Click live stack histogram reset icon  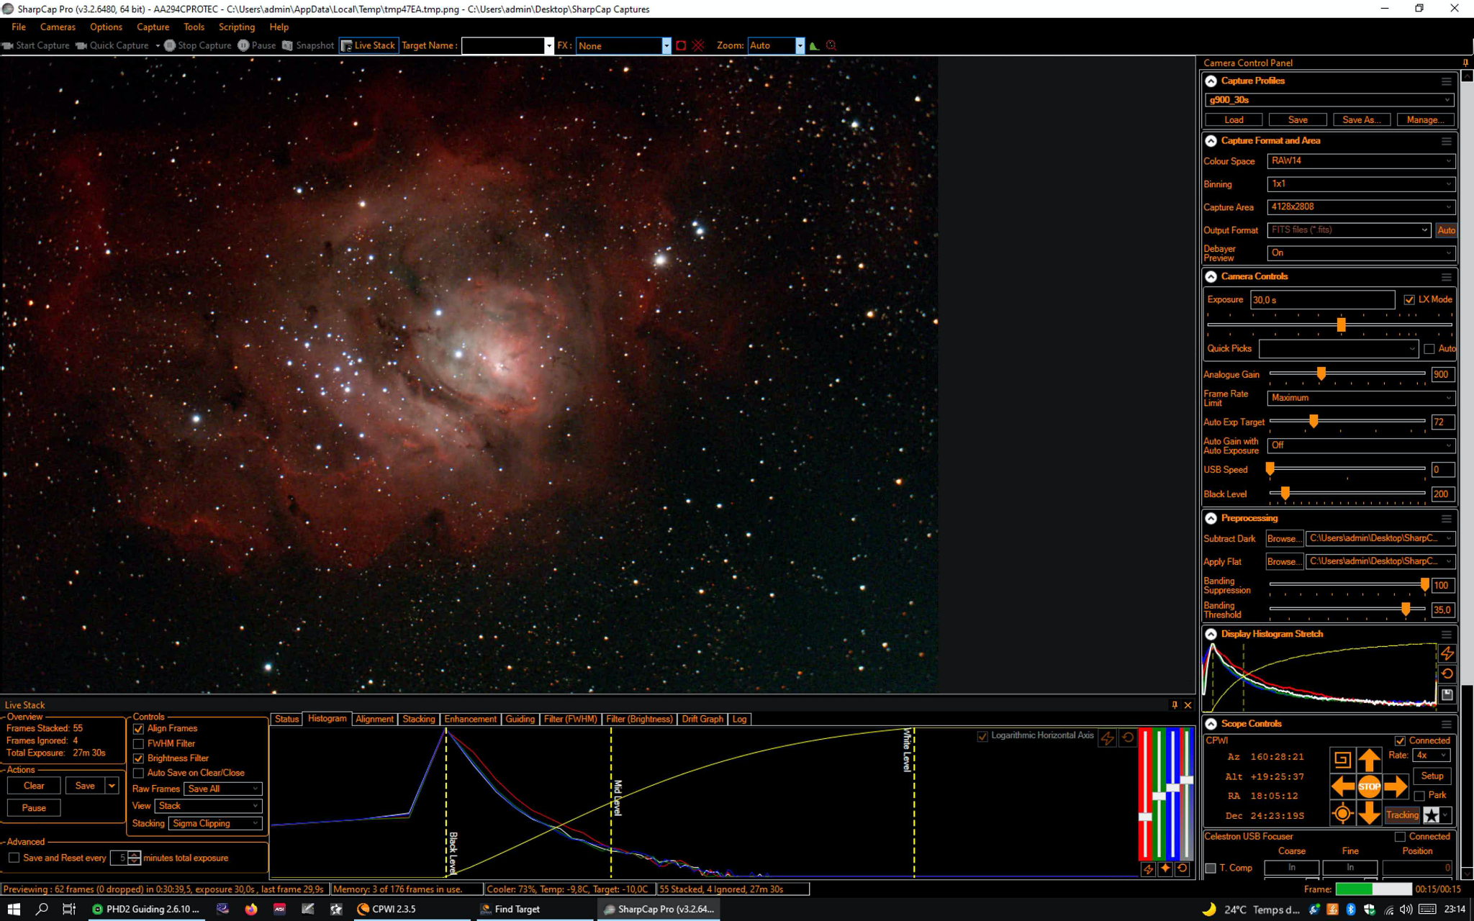(1128, 738)
